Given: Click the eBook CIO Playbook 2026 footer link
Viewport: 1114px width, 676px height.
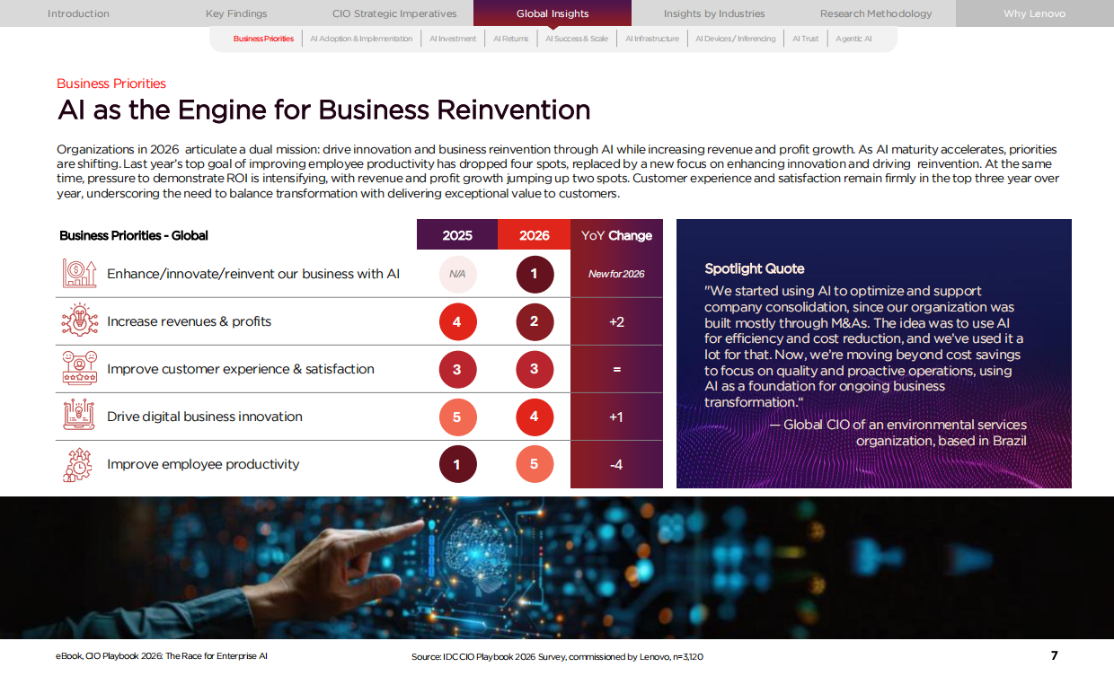Looking at the screenshot, I should point(160,656).
